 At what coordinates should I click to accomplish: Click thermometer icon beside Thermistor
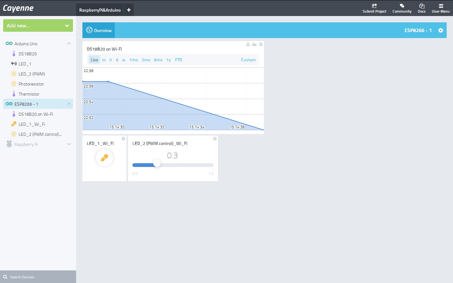[14, 94]
